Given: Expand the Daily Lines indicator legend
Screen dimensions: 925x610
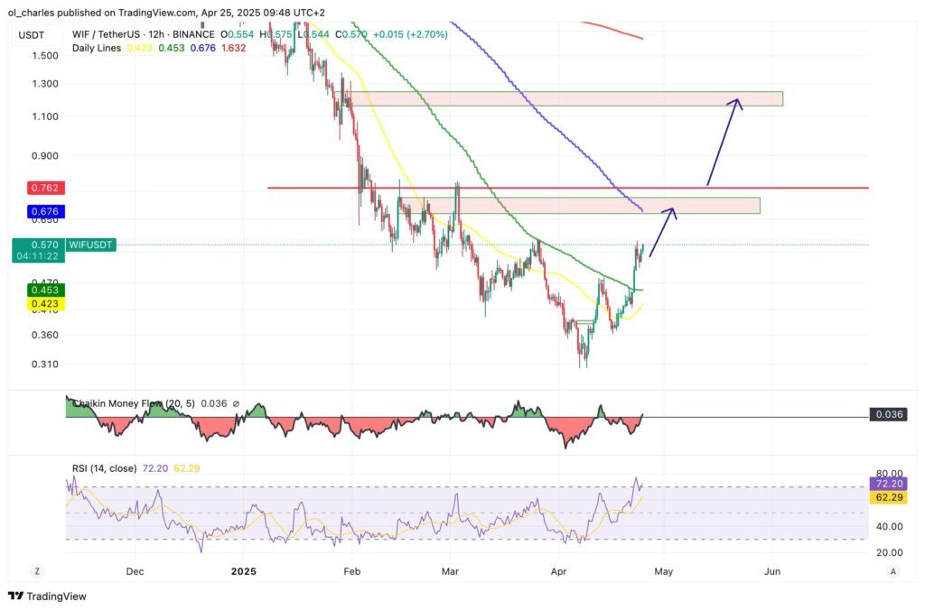Looking at the screenshot, I should click(96, 47).
